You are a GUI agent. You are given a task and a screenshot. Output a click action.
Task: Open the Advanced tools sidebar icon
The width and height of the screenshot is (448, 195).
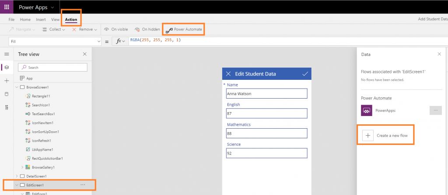(x=7, y=107)
